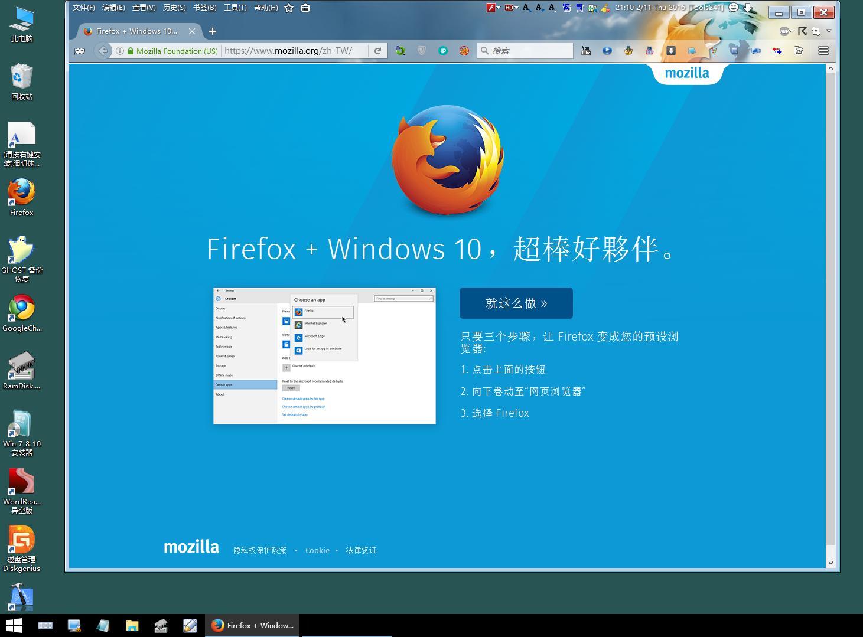Viewport: 863px width, 637px height.
Task: Close the Firefox + Windows 10 tab
Action: 192,31
